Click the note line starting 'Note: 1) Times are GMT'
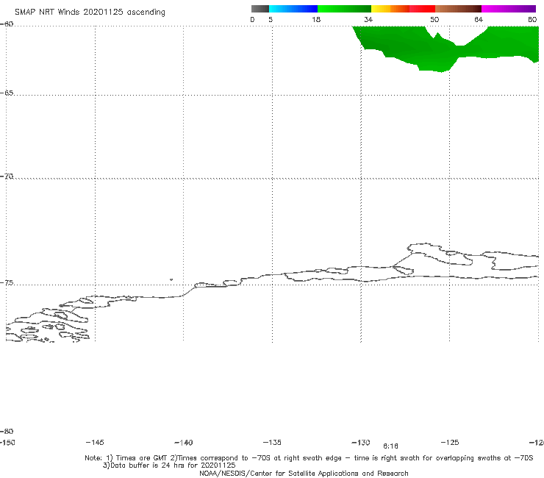 coord(309,458)
